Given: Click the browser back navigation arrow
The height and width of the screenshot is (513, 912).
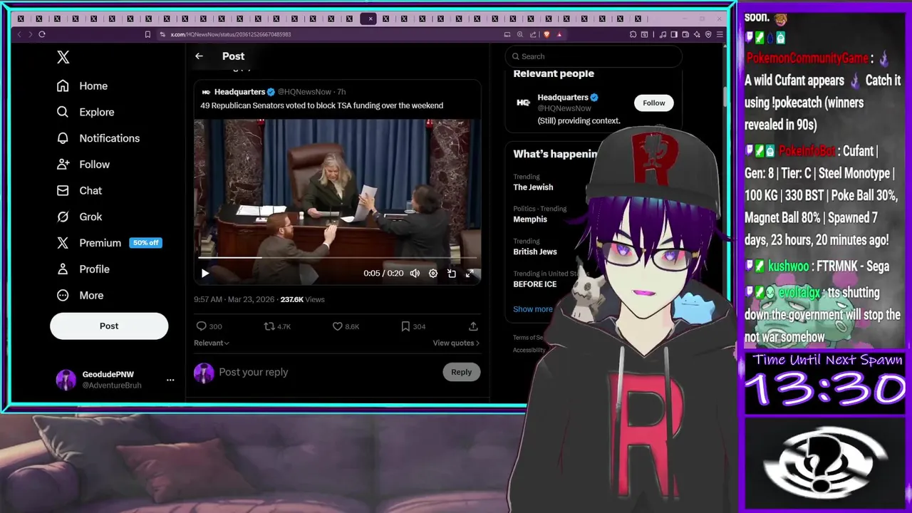Looking at the screenshot, I should 19,34.
